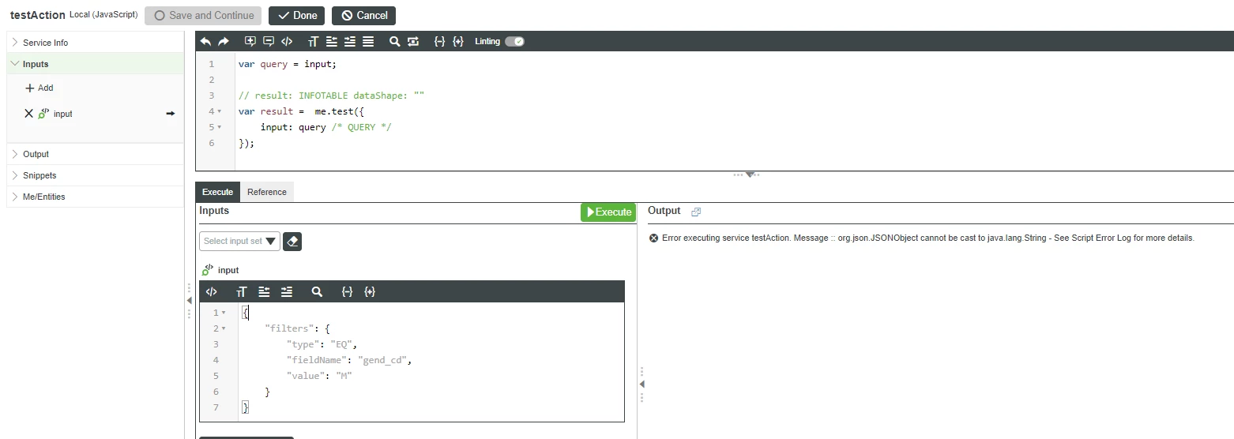This screenshot has width=1234, height=439.
Task: Click the font size icon in the script toolbar
Action: pyautogui.click(x=314, y=42)
